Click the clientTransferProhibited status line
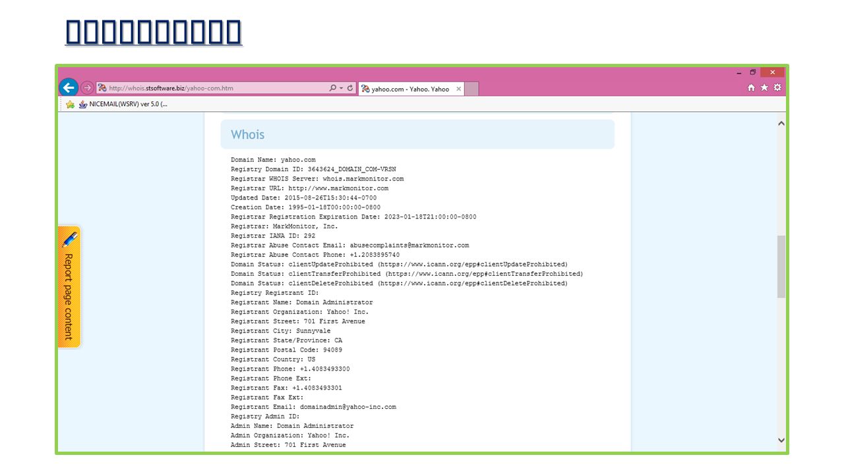844x474 pixels. [407, 274]
